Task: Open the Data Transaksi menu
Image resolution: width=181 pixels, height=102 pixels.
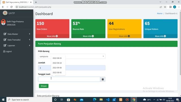Action: (17, 40)
